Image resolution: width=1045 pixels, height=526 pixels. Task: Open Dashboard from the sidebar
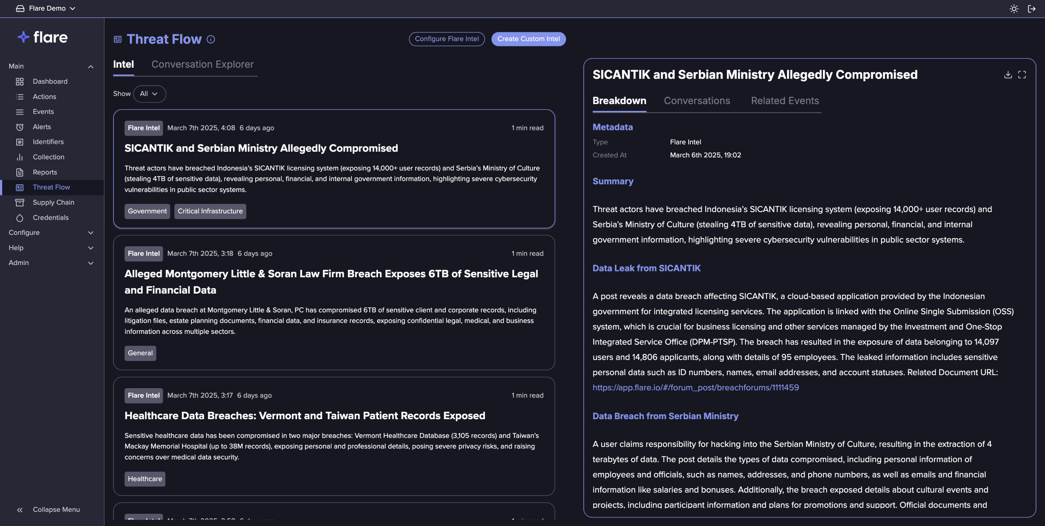click(50, 82)
